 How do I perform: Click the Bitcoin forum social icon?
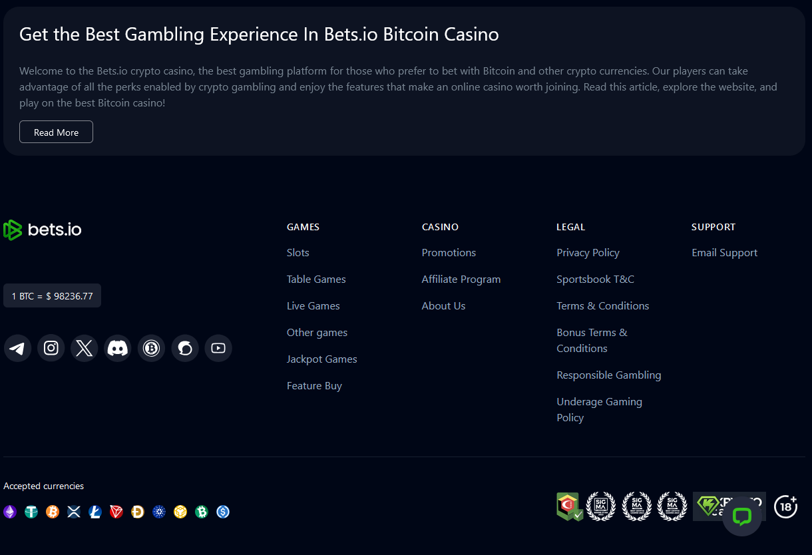[152, 348]
